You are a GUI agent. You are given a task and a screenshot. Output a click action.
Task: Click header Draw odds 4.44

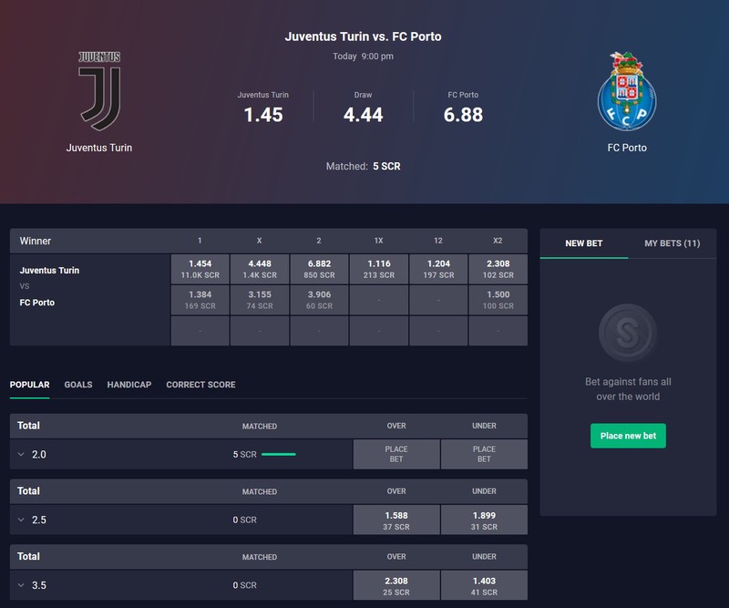click(363, 115)
